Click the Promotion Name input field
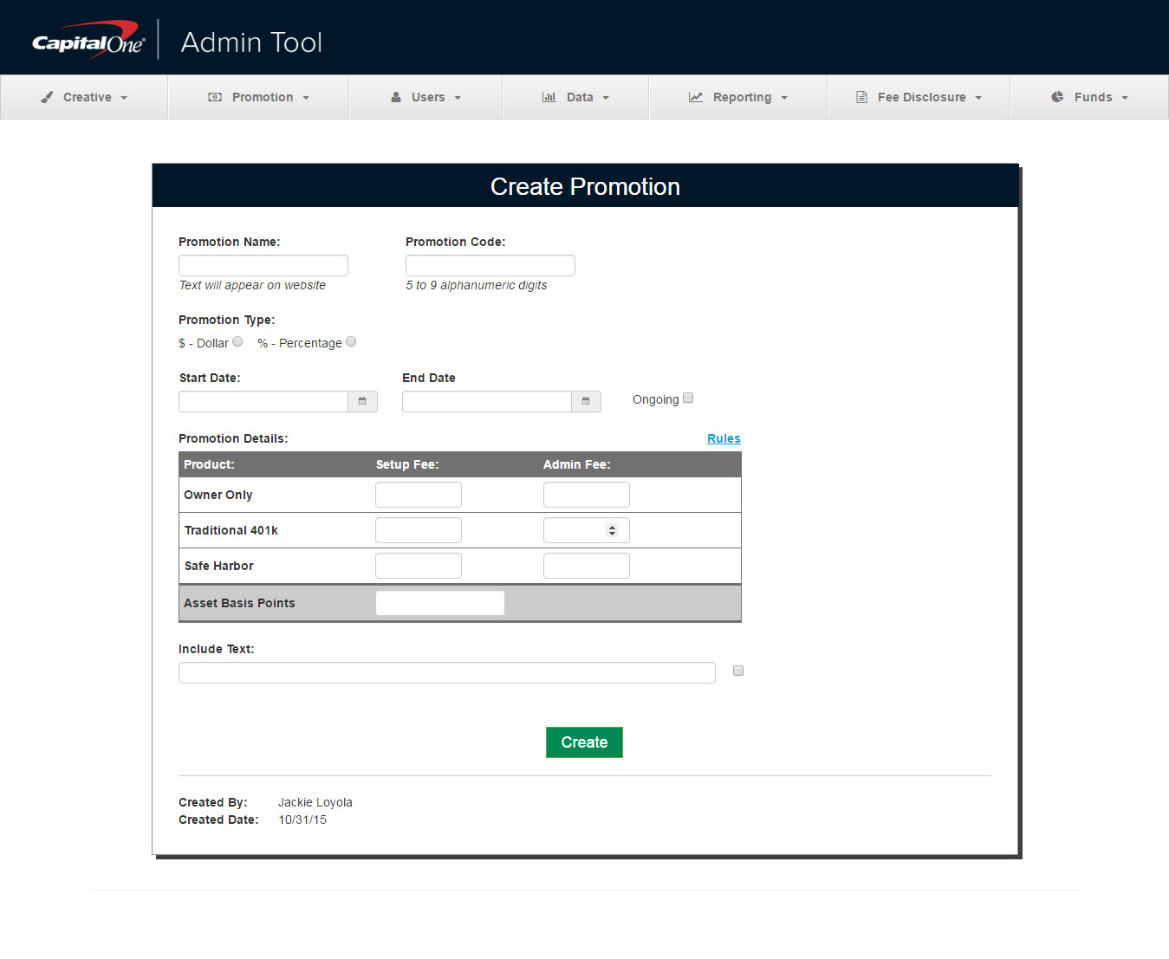The image size is (1169, 959). tap(263, 265)
